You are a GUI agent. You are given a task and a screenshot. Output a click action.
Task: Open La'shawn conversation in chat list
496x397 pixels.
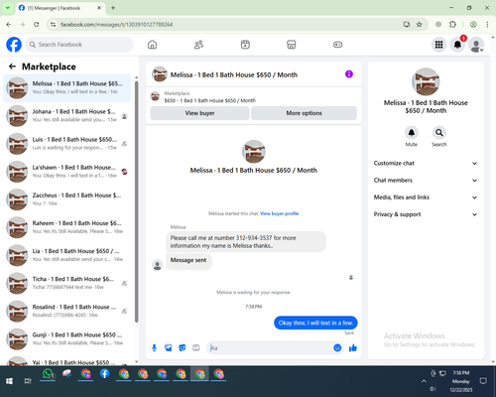click(66, 172)
